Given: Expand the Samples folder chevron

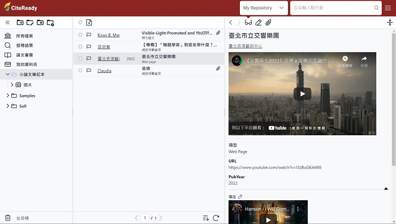Looking at the screenshot, I should tap(7, 96).
